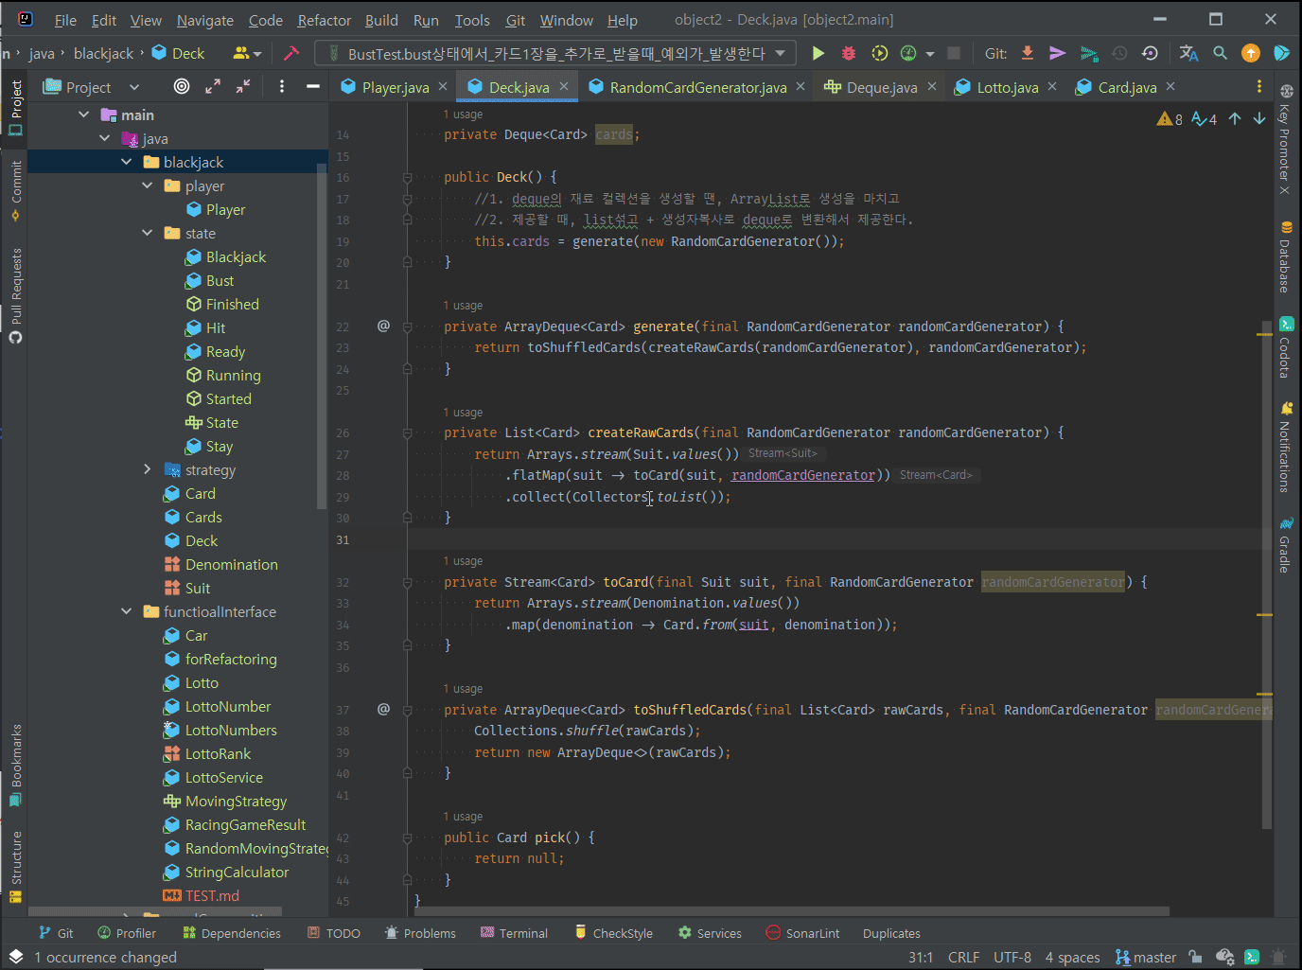This screenshot has width=1302, height=970.
Task: Start debugging with the red bug icon
Action: point(849,54)
